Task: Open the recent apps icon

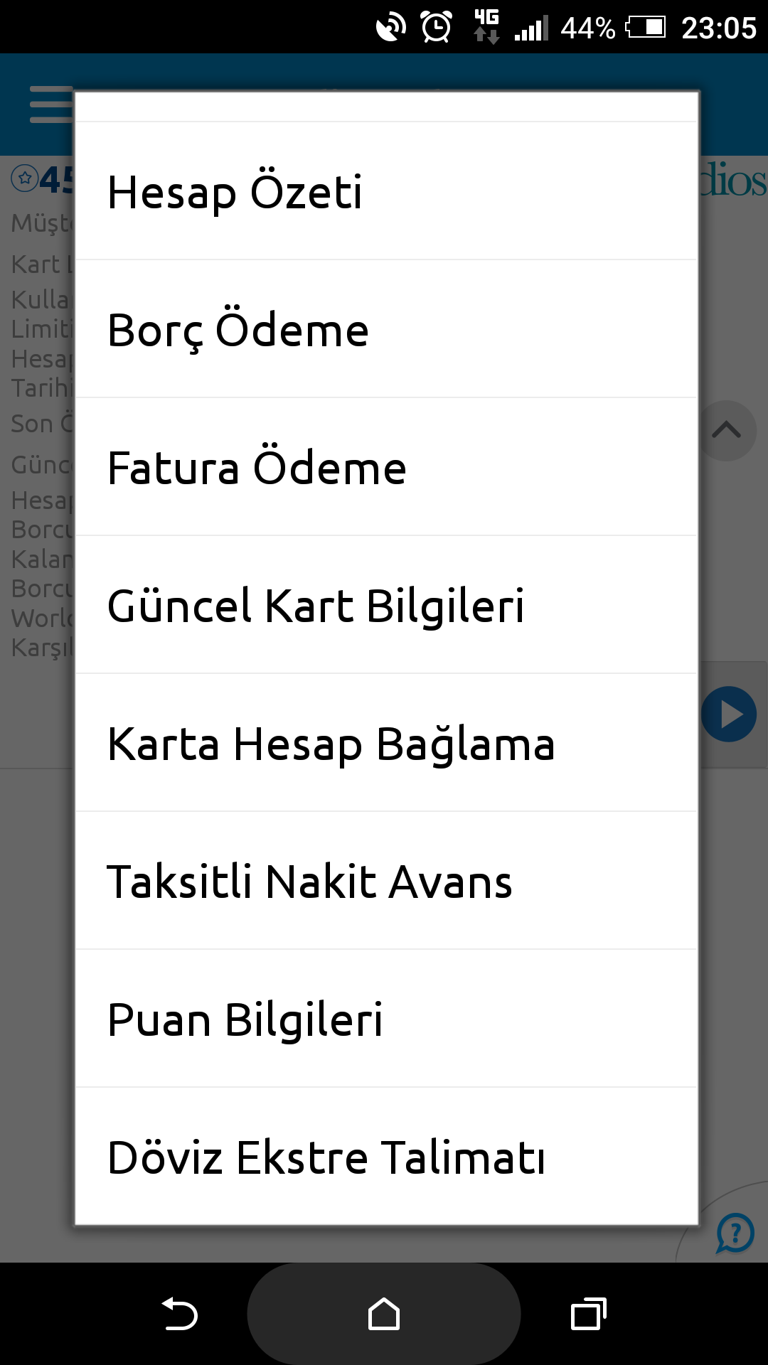Action: click(x=589, y=1314)
